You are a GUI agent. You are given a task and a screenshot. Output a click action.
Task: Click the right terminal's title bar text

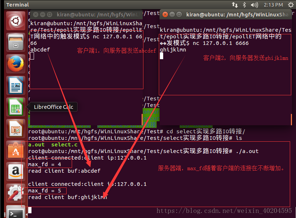[x=237, y=15]
